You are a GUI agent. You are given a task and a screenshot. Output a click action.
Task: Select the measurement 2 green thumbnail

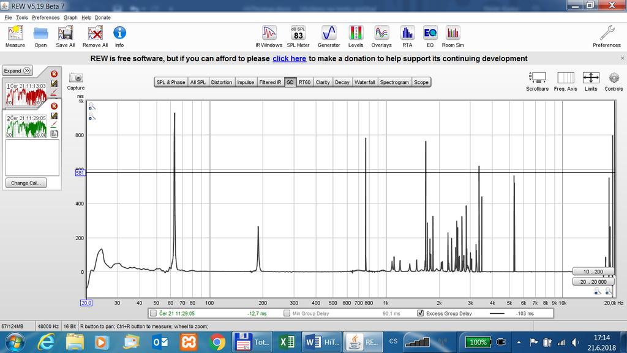pyautogui.click(x=26, y=126)
